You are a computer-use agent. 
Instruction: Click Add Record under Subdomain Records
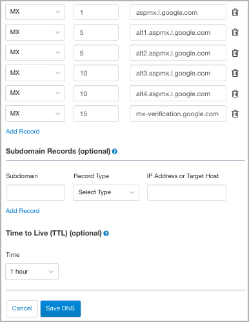[23, 211]
